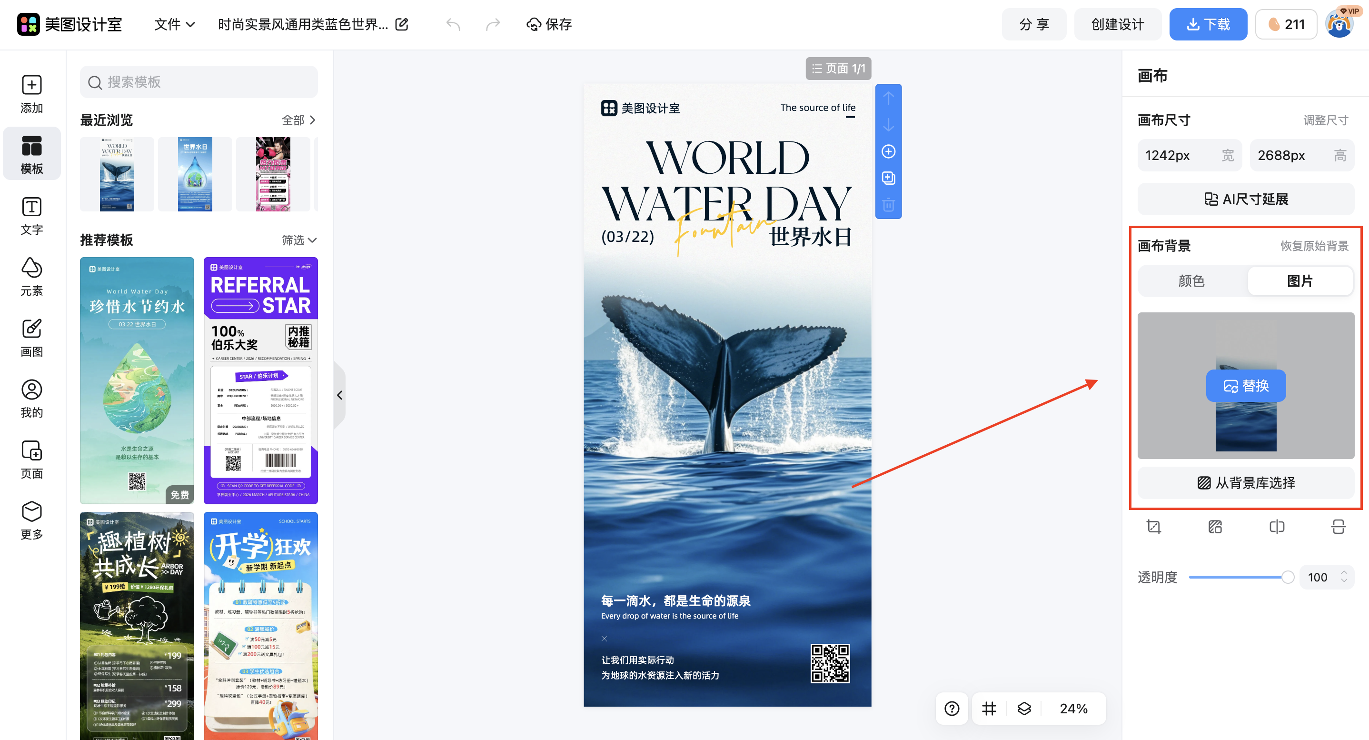This screenshot has height=740, width=1369.
Task: Click the duplicate page icon beside canvas
Action: pos(889,178)
